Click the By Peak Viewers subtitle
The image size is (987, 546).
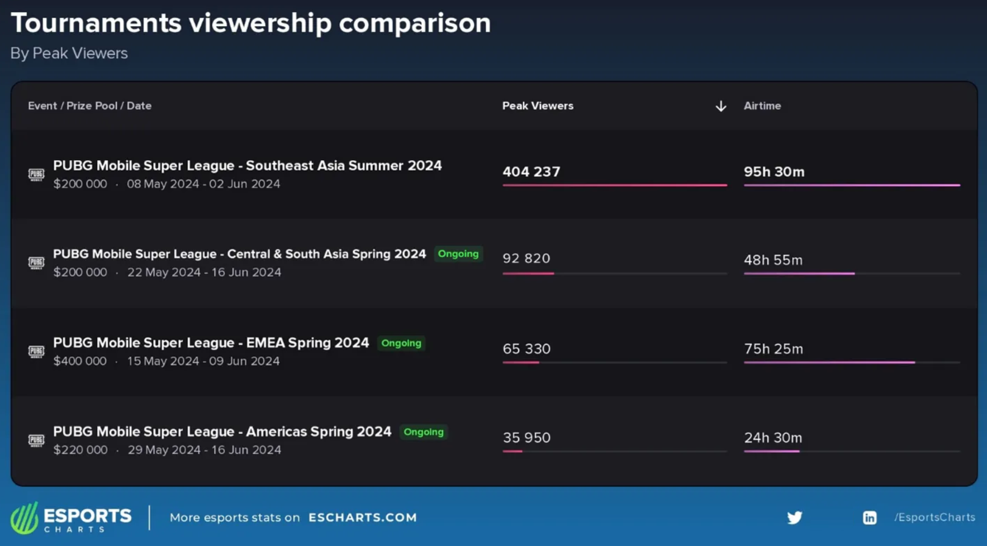[69, 53]
